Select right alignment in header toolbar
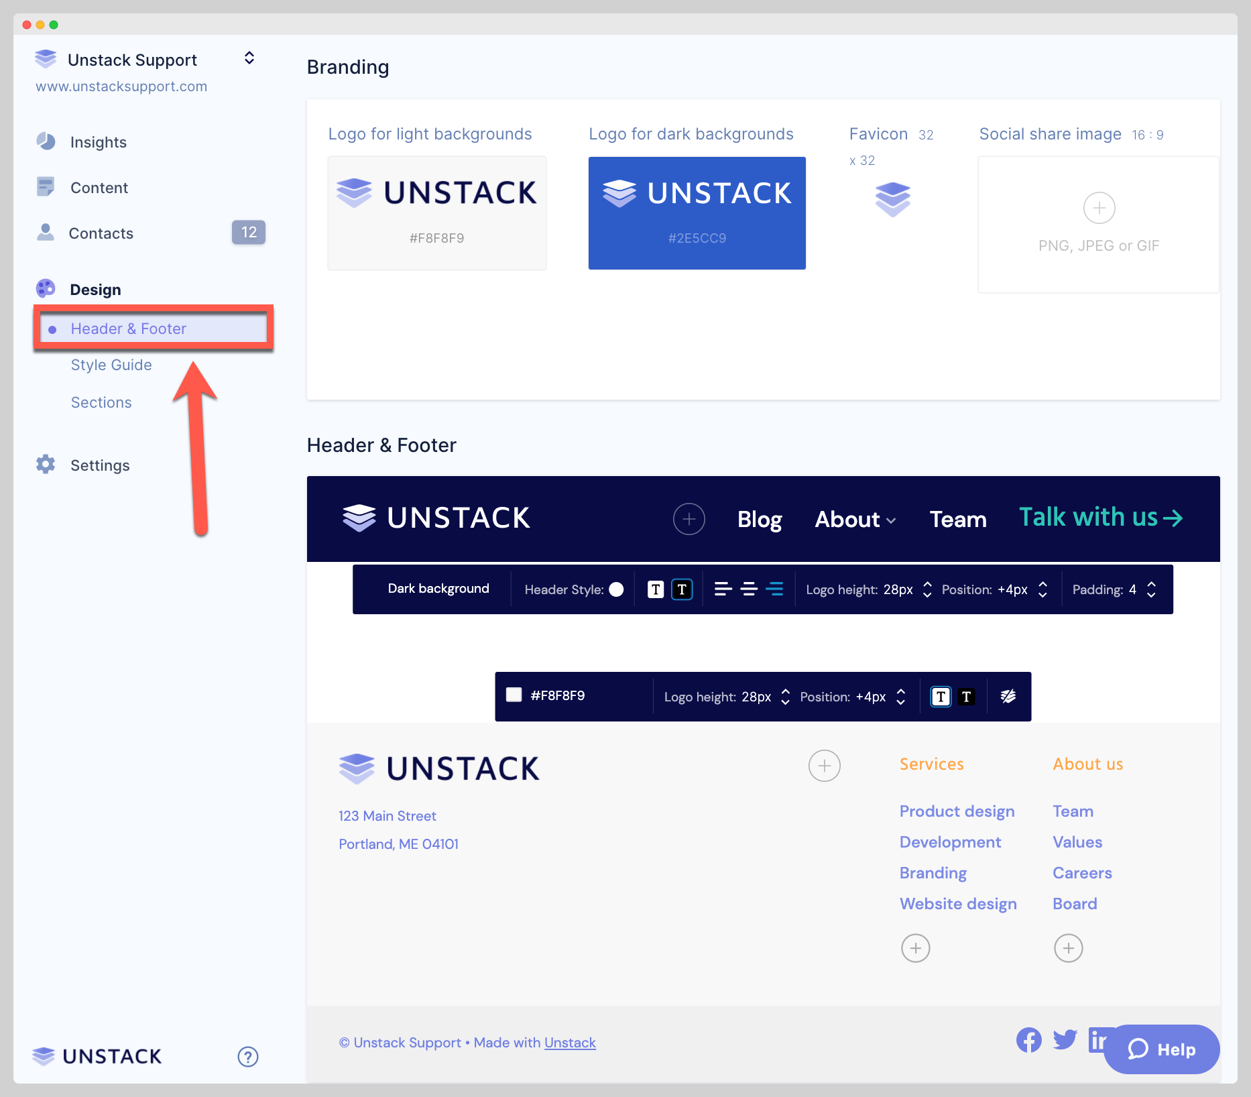 pyautogui.click(x=774, y=589)
